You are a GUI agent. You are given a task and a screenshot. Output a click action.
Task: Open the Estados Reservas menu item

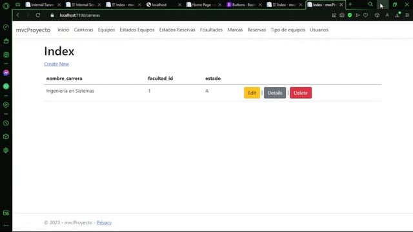177,30
